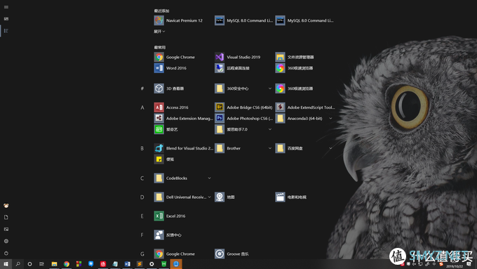Expand the CodeBlocks folder
Screen dimensions: 477x269
(x=209, y=178)
